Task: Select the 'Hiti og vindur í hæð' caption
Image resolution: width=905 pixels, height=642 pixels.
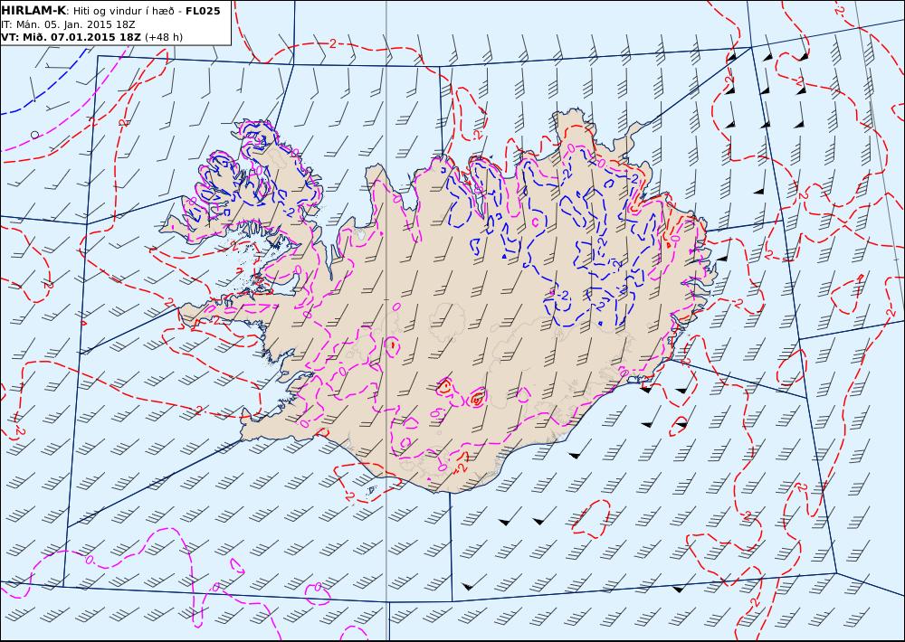Action: click(123, 12)
